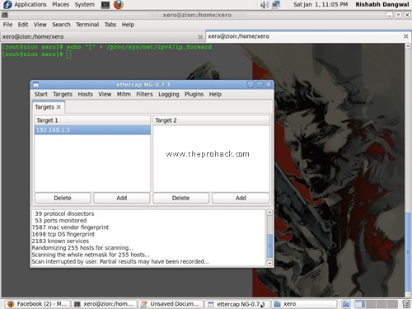The image size is (412, 309).
Task: Click '7587 mac vendor fingerprint' log line
Action: [70, 227]
